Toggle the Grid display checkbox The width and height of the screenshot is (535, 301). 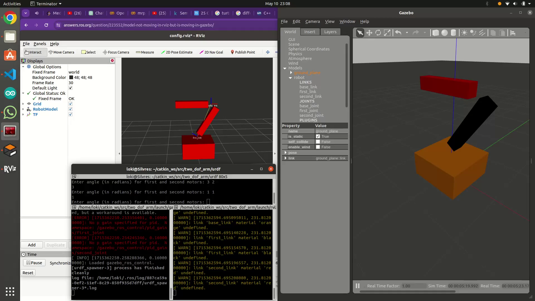click(x=70, y=104)
